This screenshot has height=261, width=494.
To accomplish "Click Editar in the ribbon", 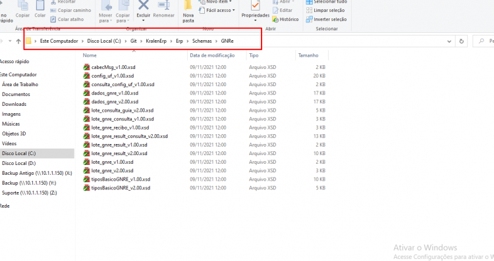I will pos(283,11).
